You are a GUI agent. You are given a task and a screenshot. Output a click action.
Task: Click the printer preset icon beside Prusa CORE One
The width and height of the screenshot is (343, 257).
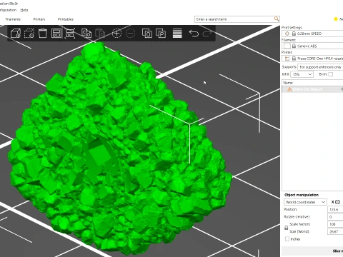pos(287,59)
